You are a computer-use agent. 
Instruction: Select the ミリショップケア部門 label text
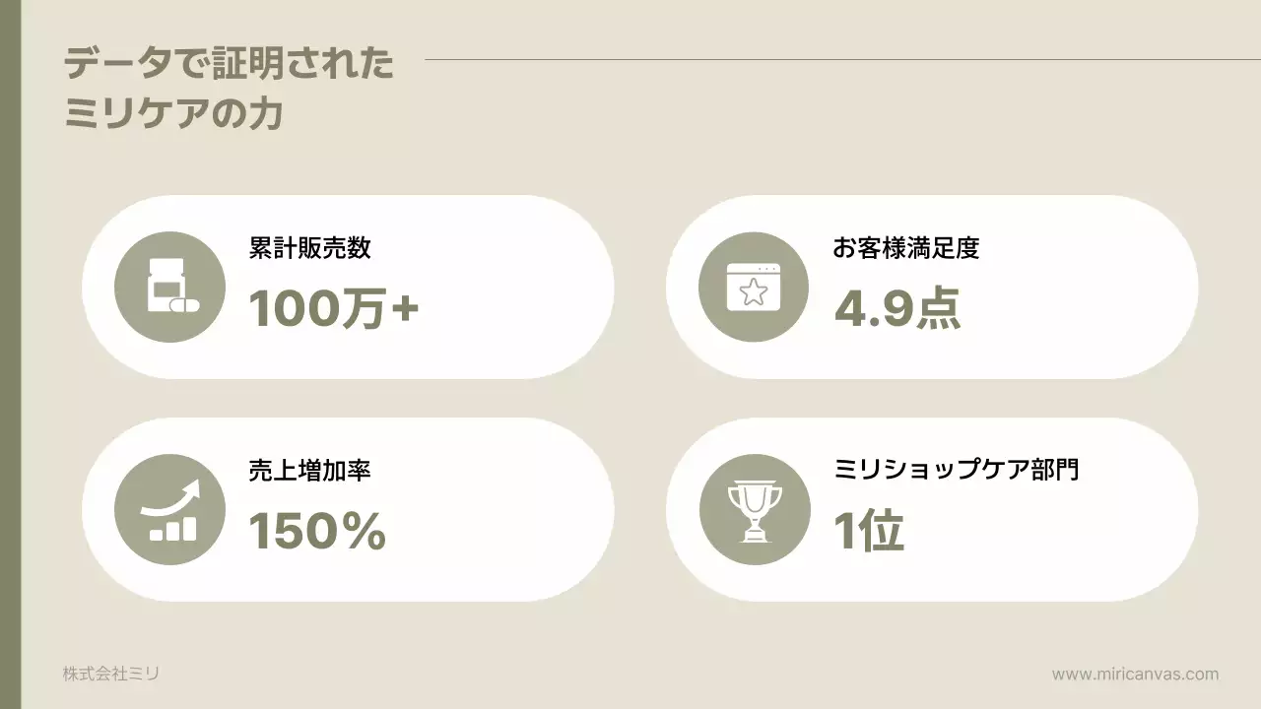(x=956, y=471)
